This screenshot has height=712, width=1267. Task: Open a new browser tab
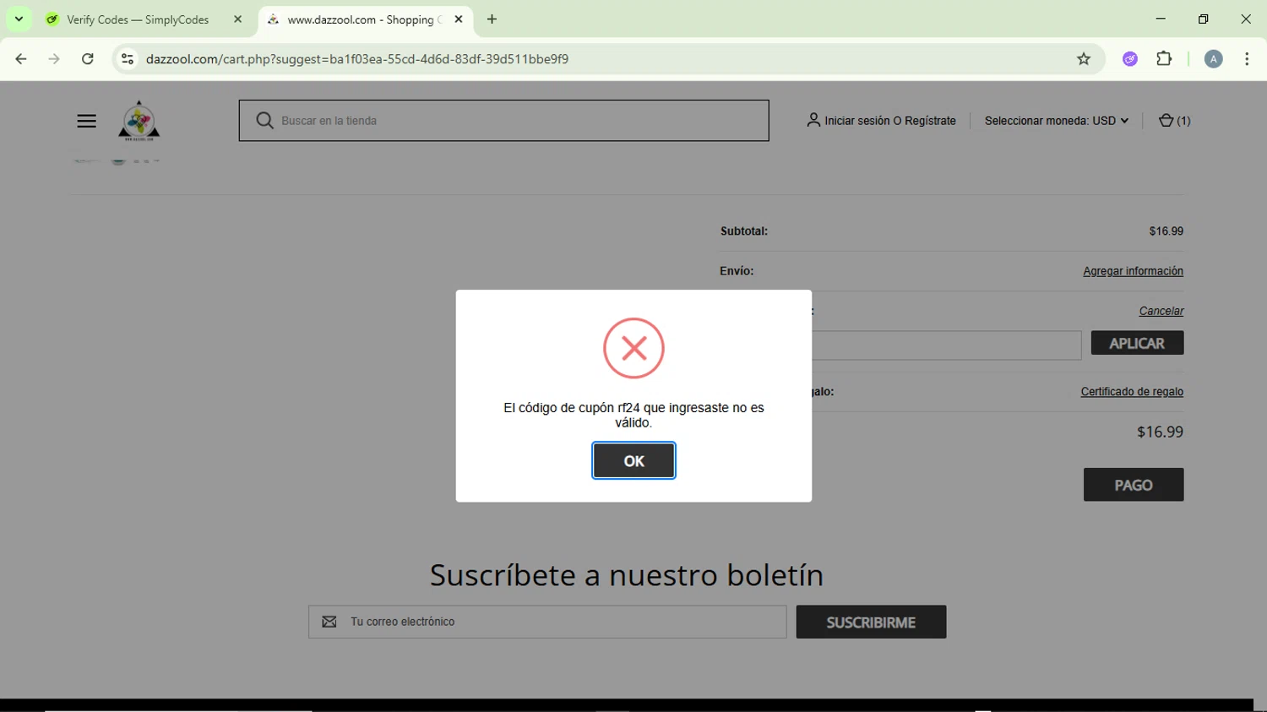pyautogui.click(x=492, y=19)
